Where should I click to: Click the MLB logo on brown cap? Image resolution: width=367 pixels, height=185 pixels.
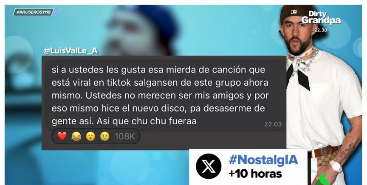[x=294, y=12]
